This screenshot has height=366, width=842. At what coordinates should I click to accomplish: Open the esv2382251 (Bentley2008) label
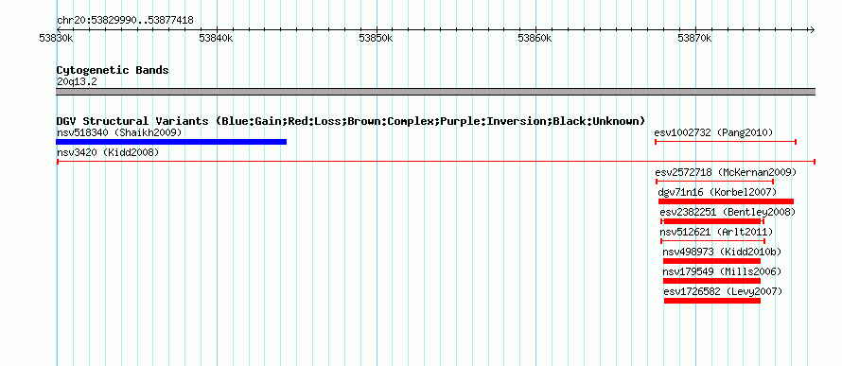tap(728, 213)
